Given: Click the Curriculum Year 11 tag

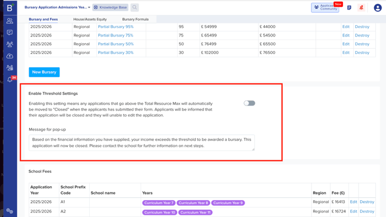Looking at the screenshot, I should click(x=195, y=213).
